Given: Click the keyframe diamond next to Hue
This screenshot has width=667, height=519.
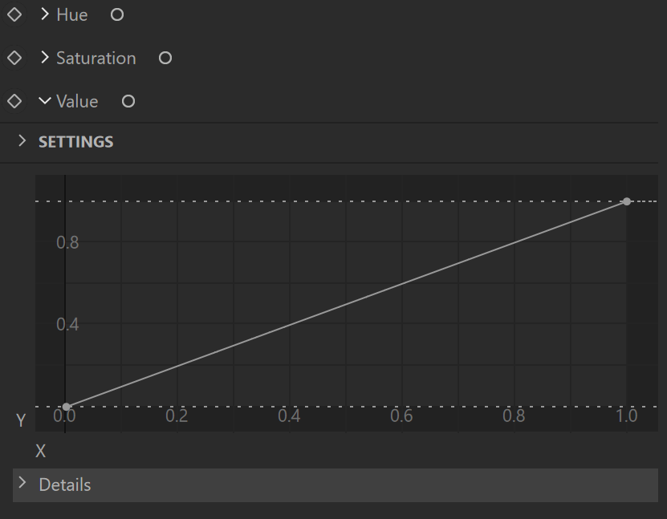Looking at the screenshot, I should point(14,15).
